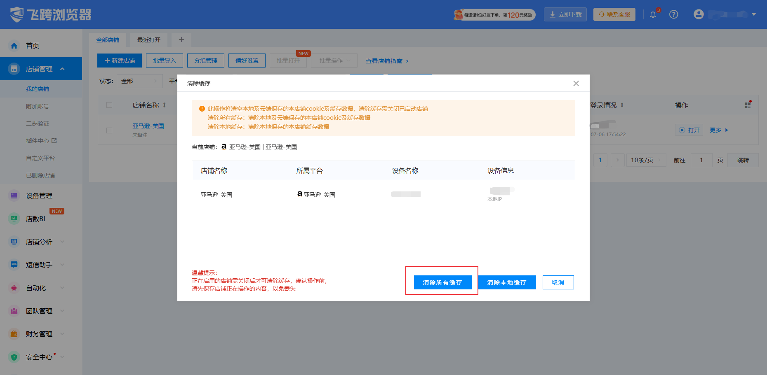Click the 安全中心 shield icon

[14, 357]
